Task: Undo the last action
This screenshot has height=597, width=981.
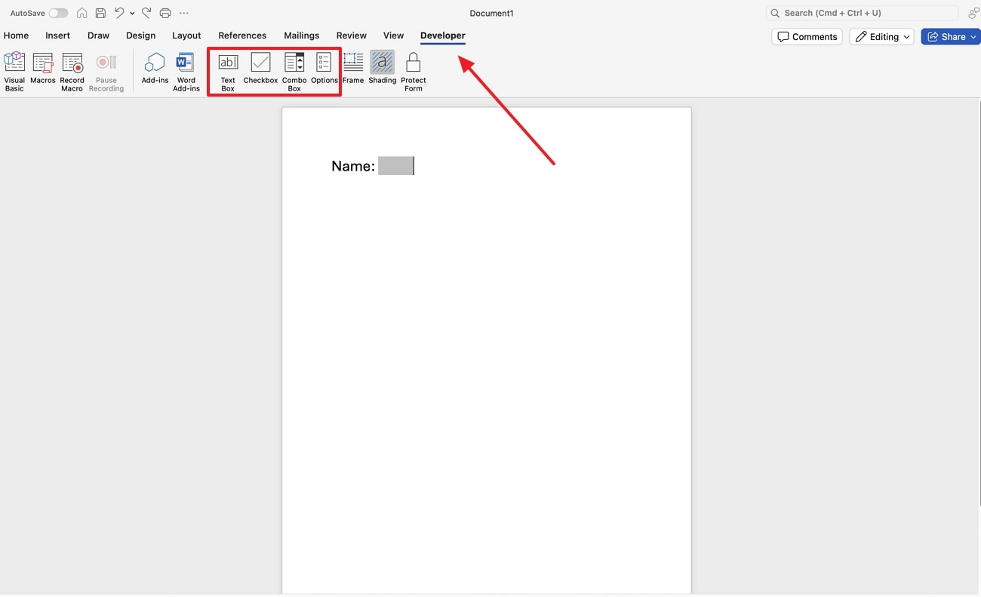Action: pyautogui.click(x=119, y=13)
